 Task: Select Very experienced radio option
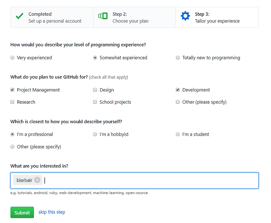(12, 58)
